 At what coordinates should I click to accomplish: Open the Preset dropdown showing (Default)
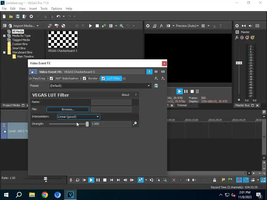pos(100,86)
